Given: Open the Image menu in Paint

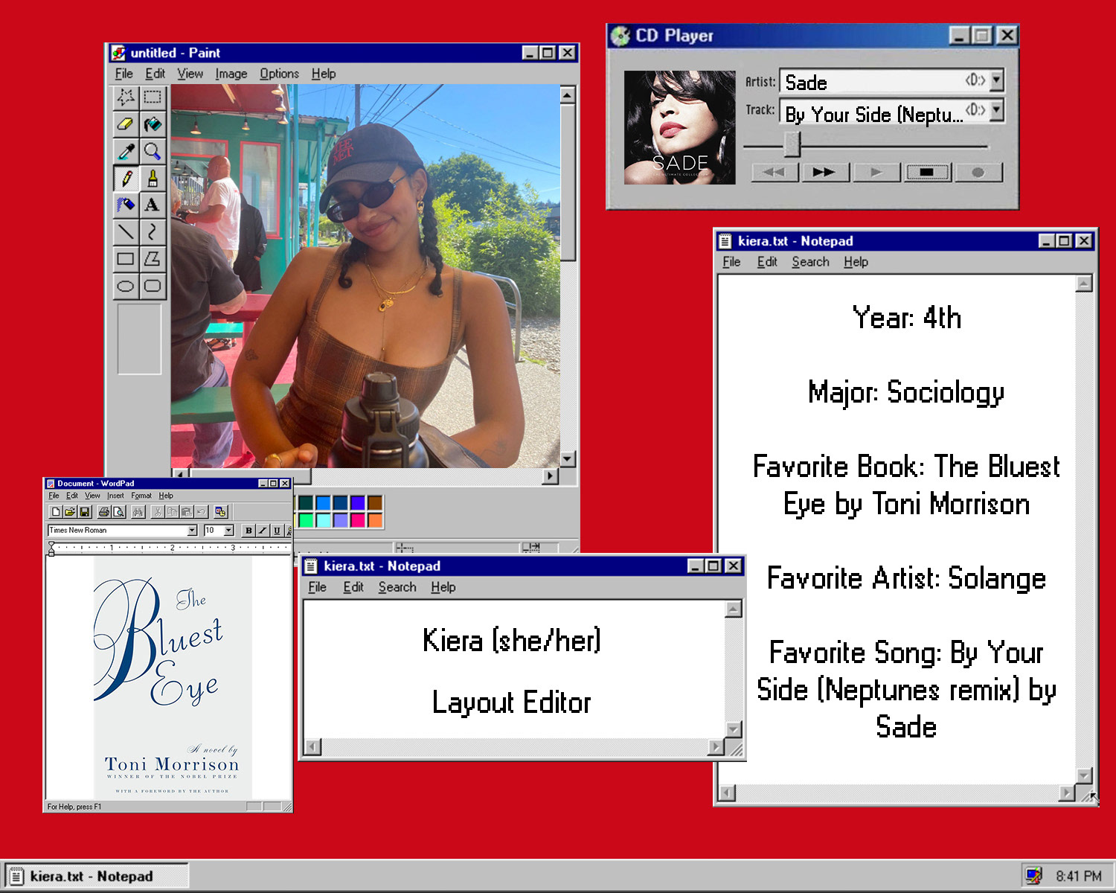Looking at the screenshot, I should tap(231, 74).
